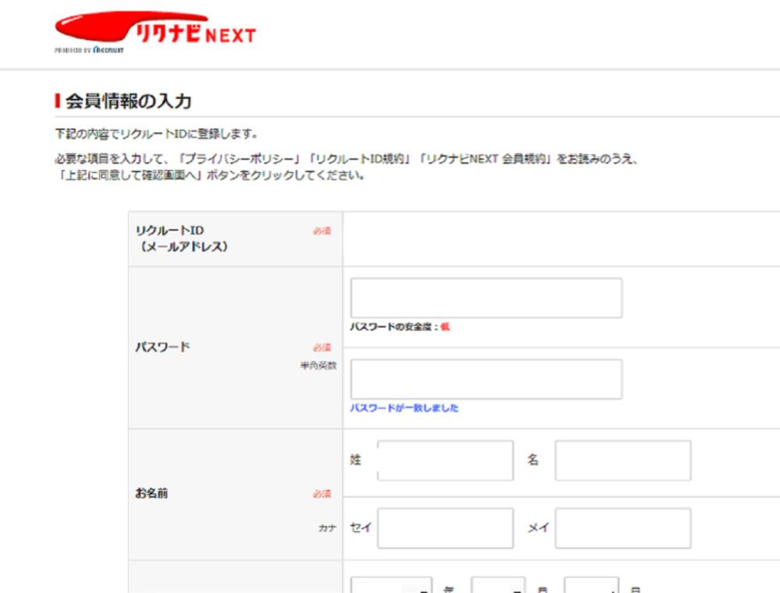This screenshot has height=593, width=780.
Task: Click the 半角英数 hint text
Action: pos(318,365)
